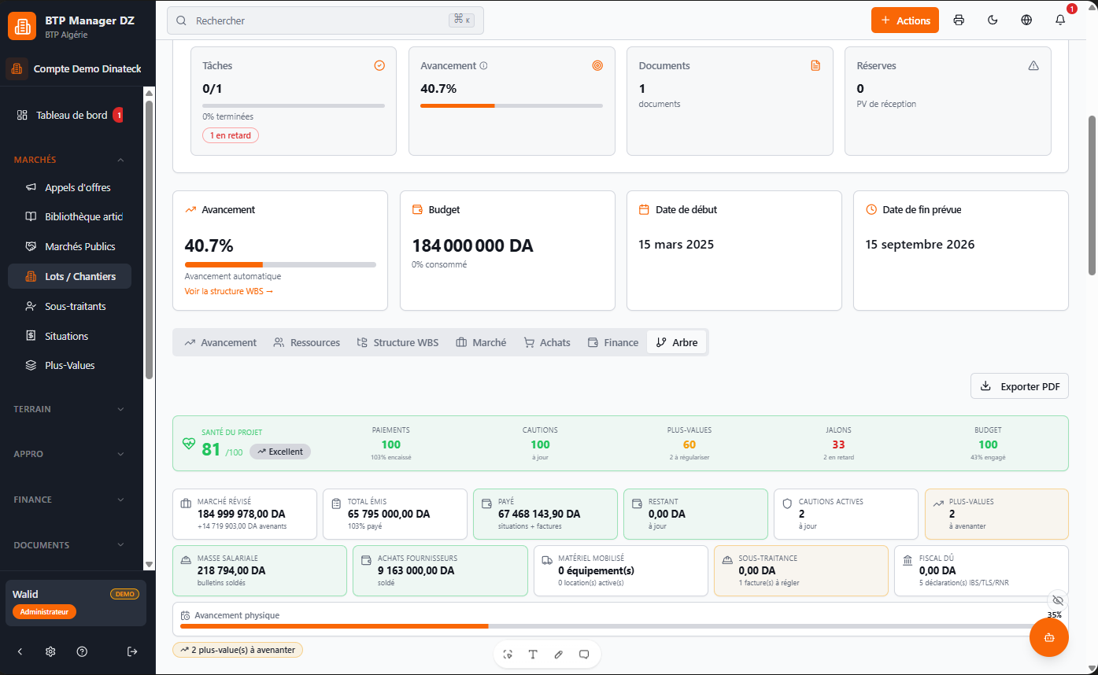Image resolution: width=1098 pixels, height=675 pixels.
Task: Toggle dark mode moon icon
Action: coord(993,20)
